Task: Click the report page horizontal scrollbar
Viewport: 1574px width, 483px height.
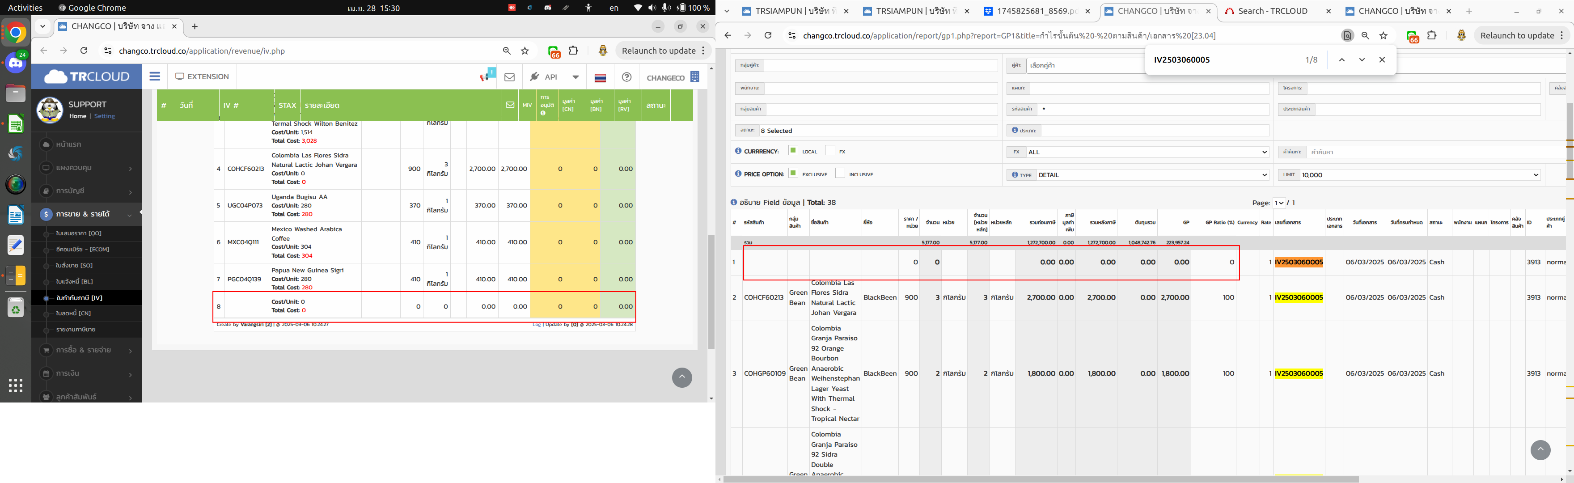Action: pos(1041,479)
